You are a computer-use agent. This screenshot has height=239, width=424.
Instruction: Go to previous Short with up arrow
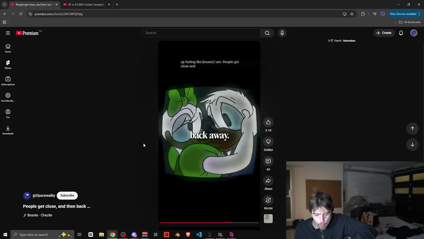[x=412, y=128]
